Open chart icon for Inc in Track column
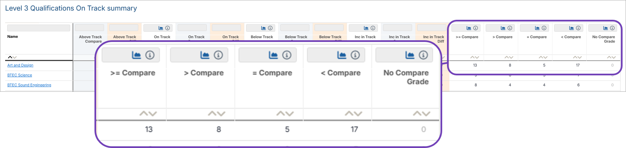Viewport: 626px width, 148px height. pyautogui.click(x=366, y=28)
